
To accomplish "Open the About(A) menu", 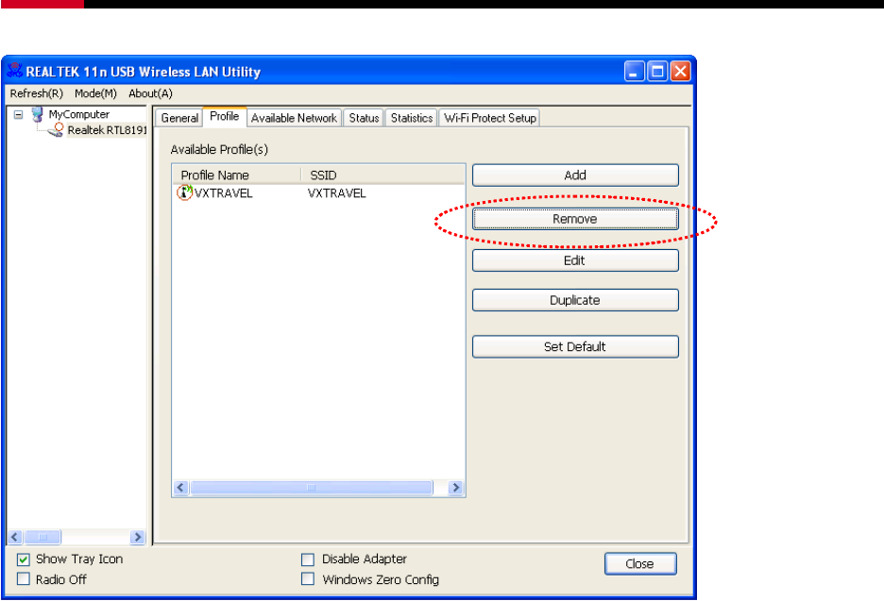I will click(150, 93).
